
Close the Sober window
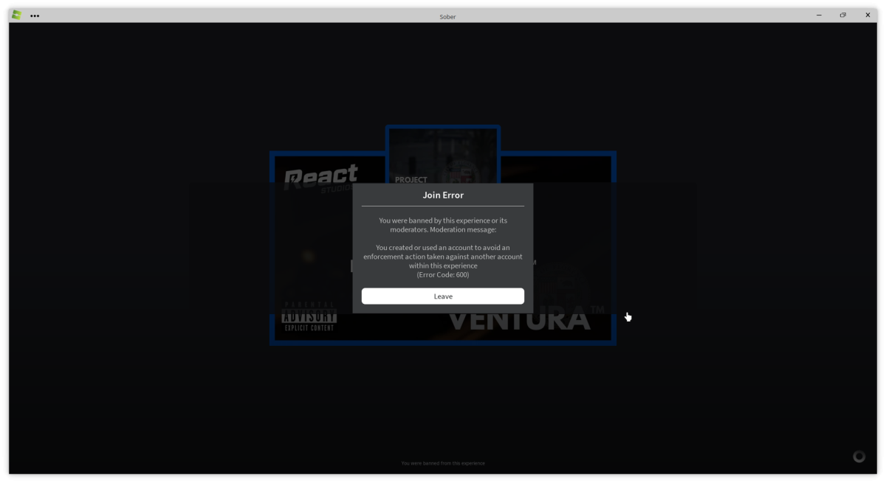click(868, 15)
